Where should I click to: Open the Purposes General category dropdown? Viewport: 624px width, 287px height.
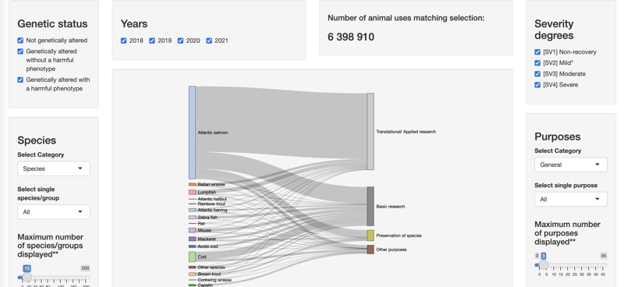click(x=571, y=165)
